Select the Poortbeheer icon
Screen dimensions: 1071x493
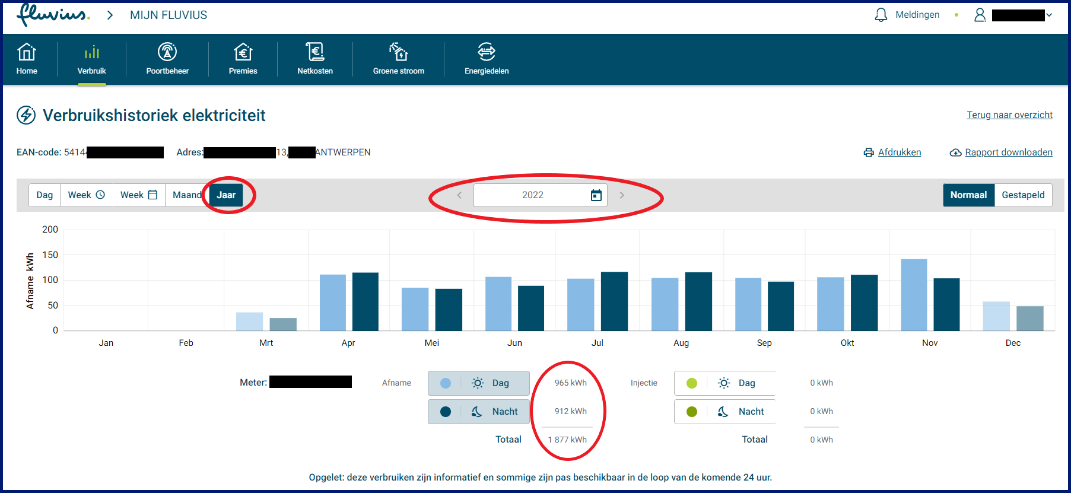pyautogui.click(x=167, y=53)
